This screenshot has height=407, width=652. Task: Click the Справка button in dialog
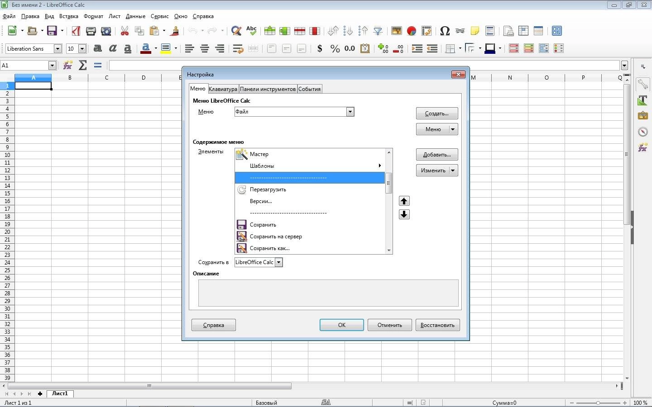pyautogui.click(x=214, y=325)
